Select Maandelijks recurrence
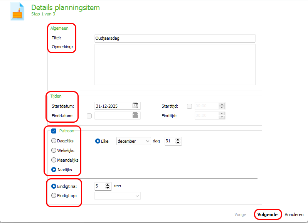The image size is (308, 223). coord(54,160)
